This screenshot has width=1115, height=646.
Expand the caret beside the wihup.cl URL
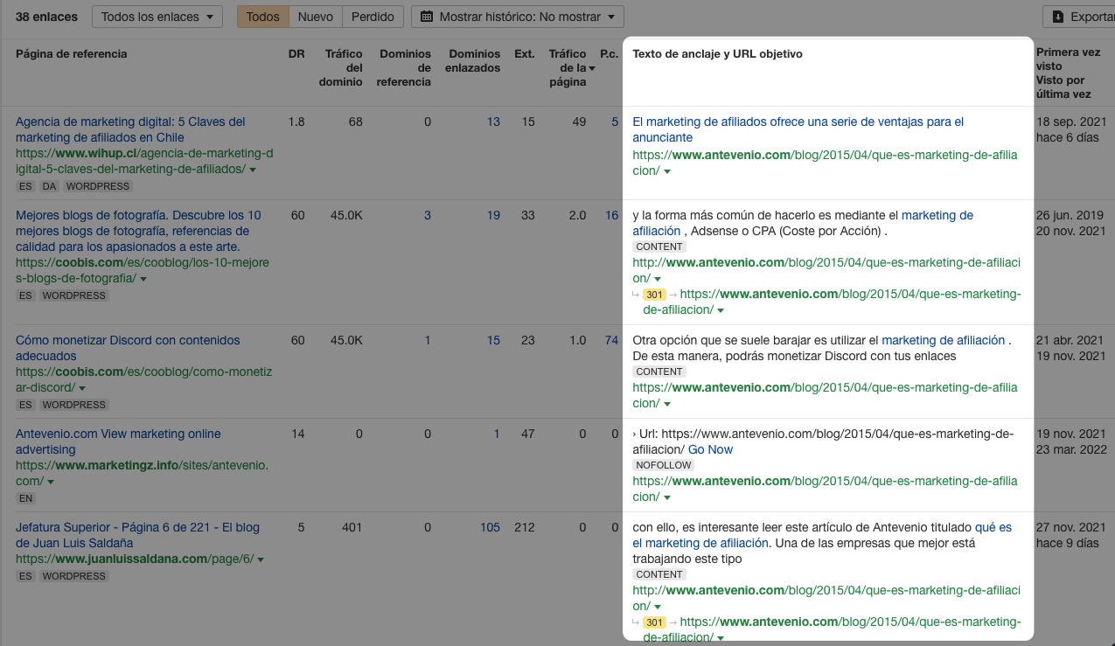coord(253,170)
